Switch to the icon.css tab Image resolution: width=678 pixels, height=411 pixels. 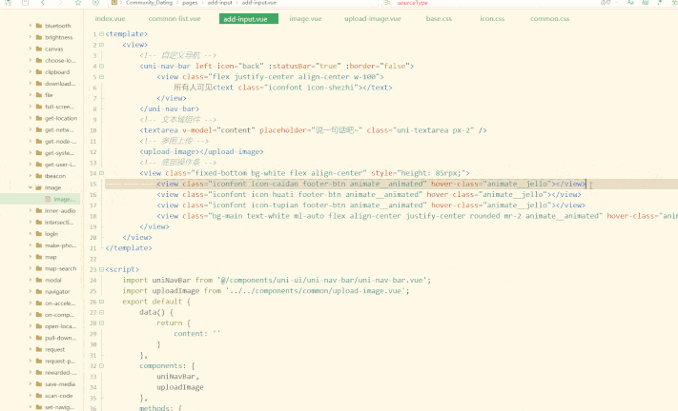[492, 18]
